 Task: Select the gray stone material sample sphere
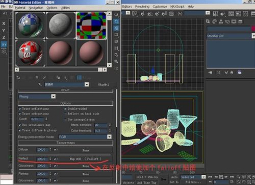click(x=61, y=26)
